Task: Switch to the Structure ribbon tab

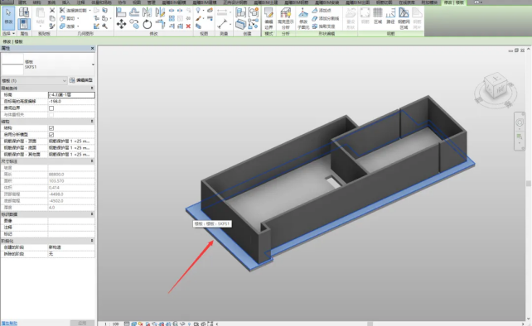Action: tap(37, 2)
